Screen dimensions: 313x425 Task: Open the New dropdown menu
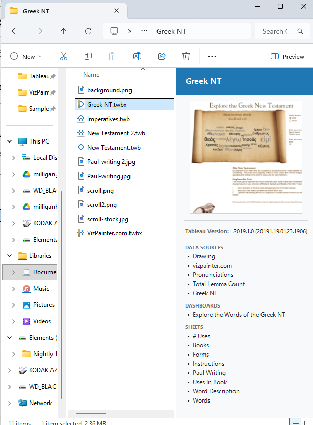coord(26,56)
